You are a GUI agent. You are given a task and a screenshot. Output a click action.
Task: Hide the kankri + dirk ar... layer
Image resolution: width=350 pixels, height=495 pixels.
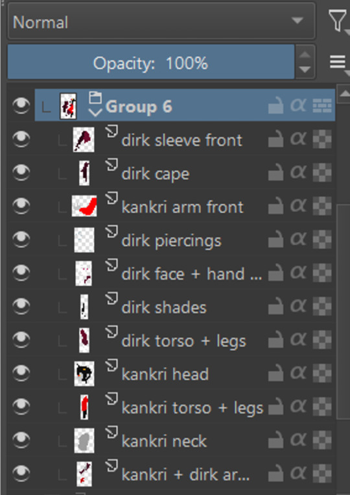tap(21, 474)
